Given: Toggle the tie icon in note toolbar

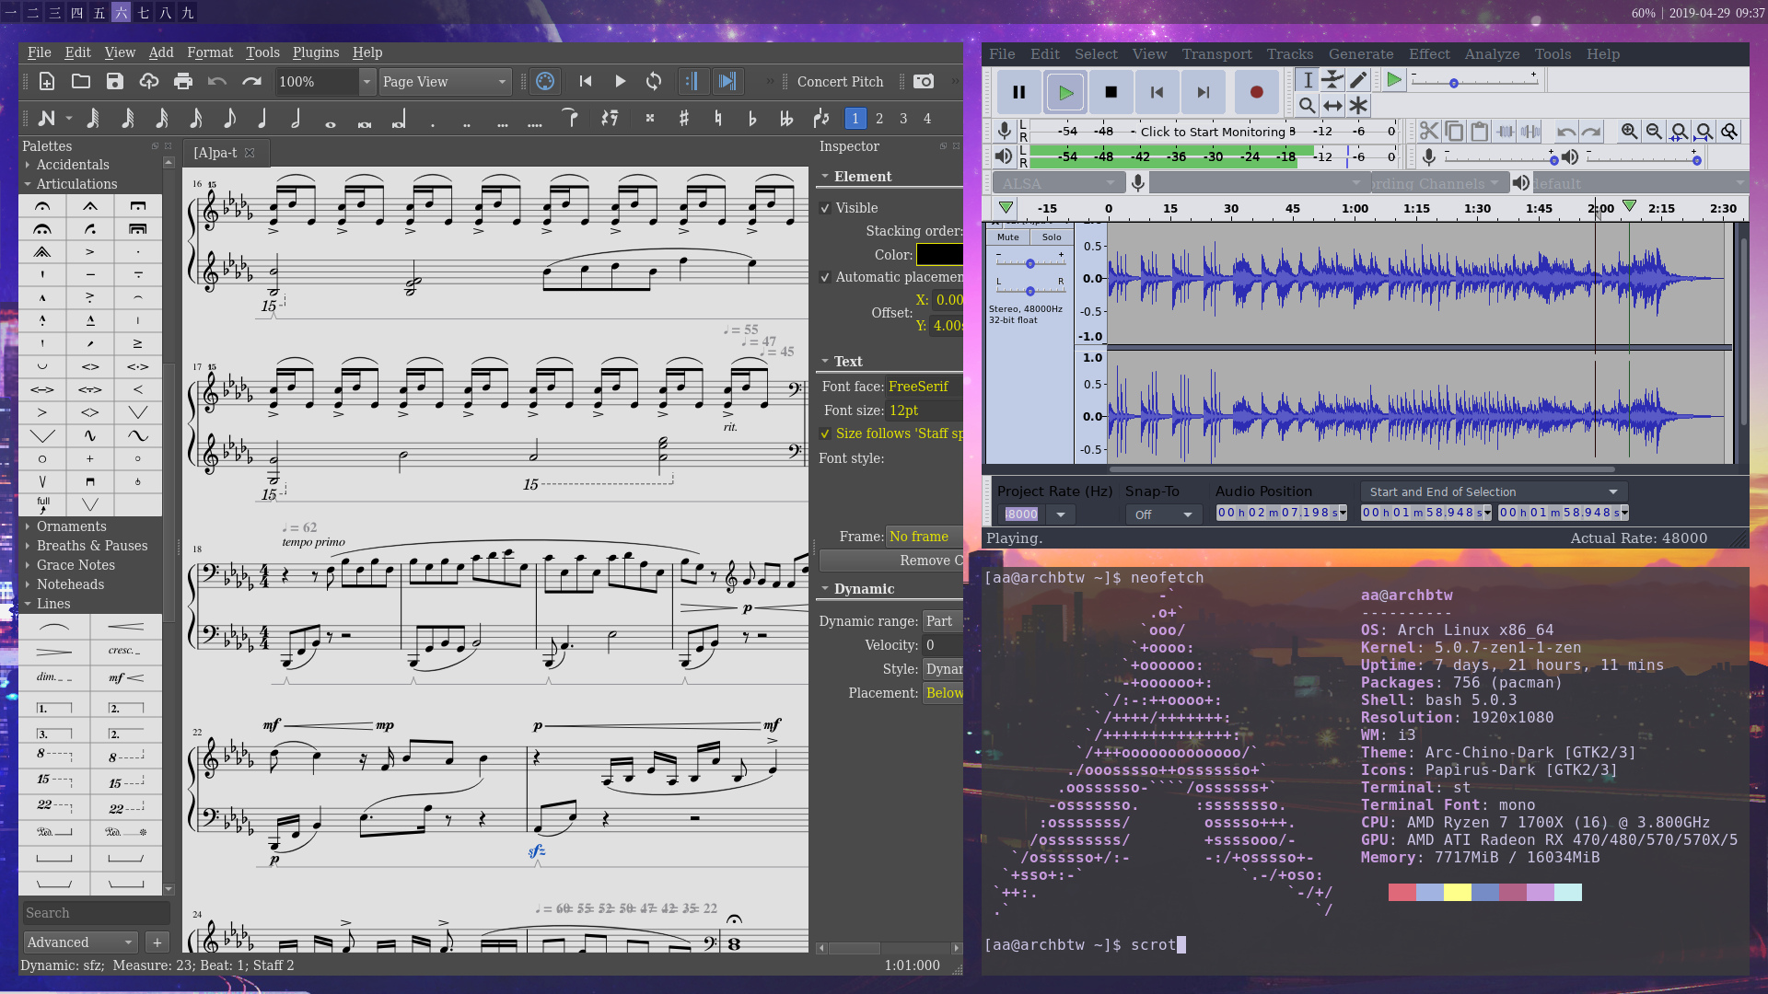Looking at the screenshot, I should pos(570,119).
